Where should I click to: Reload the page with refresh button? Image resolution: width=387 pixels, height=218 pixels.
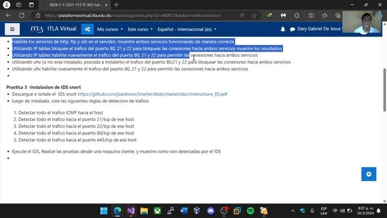click(x=22, y=15)
